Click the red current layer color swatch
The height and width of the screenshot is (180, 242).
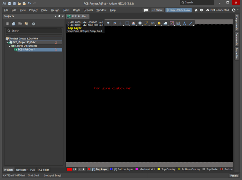(69, 169)
